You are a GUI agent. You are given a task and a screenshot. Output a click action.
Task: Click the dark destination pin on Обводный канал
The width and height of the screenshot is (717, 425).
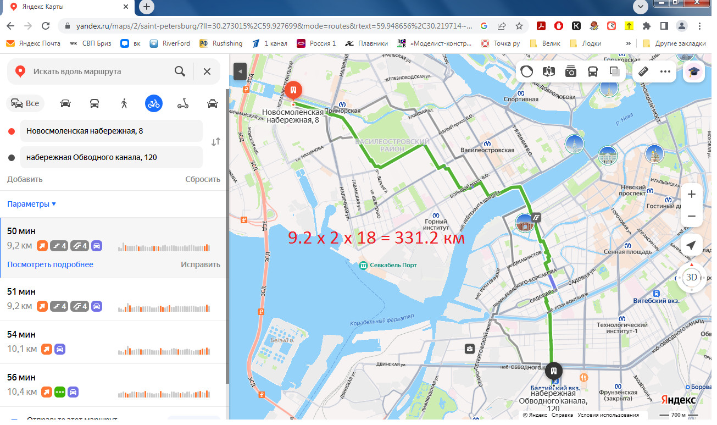point(554,370)
